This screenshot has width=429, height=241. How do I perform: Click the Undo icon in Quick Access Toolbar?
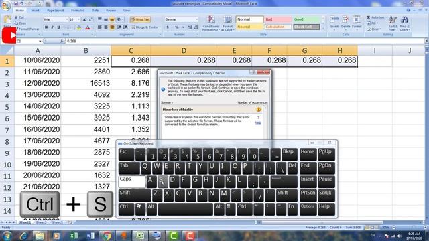coord(22,3)
